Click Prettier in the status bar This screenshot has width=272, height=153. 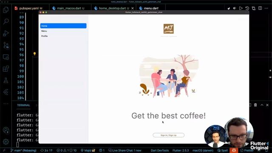246,150
